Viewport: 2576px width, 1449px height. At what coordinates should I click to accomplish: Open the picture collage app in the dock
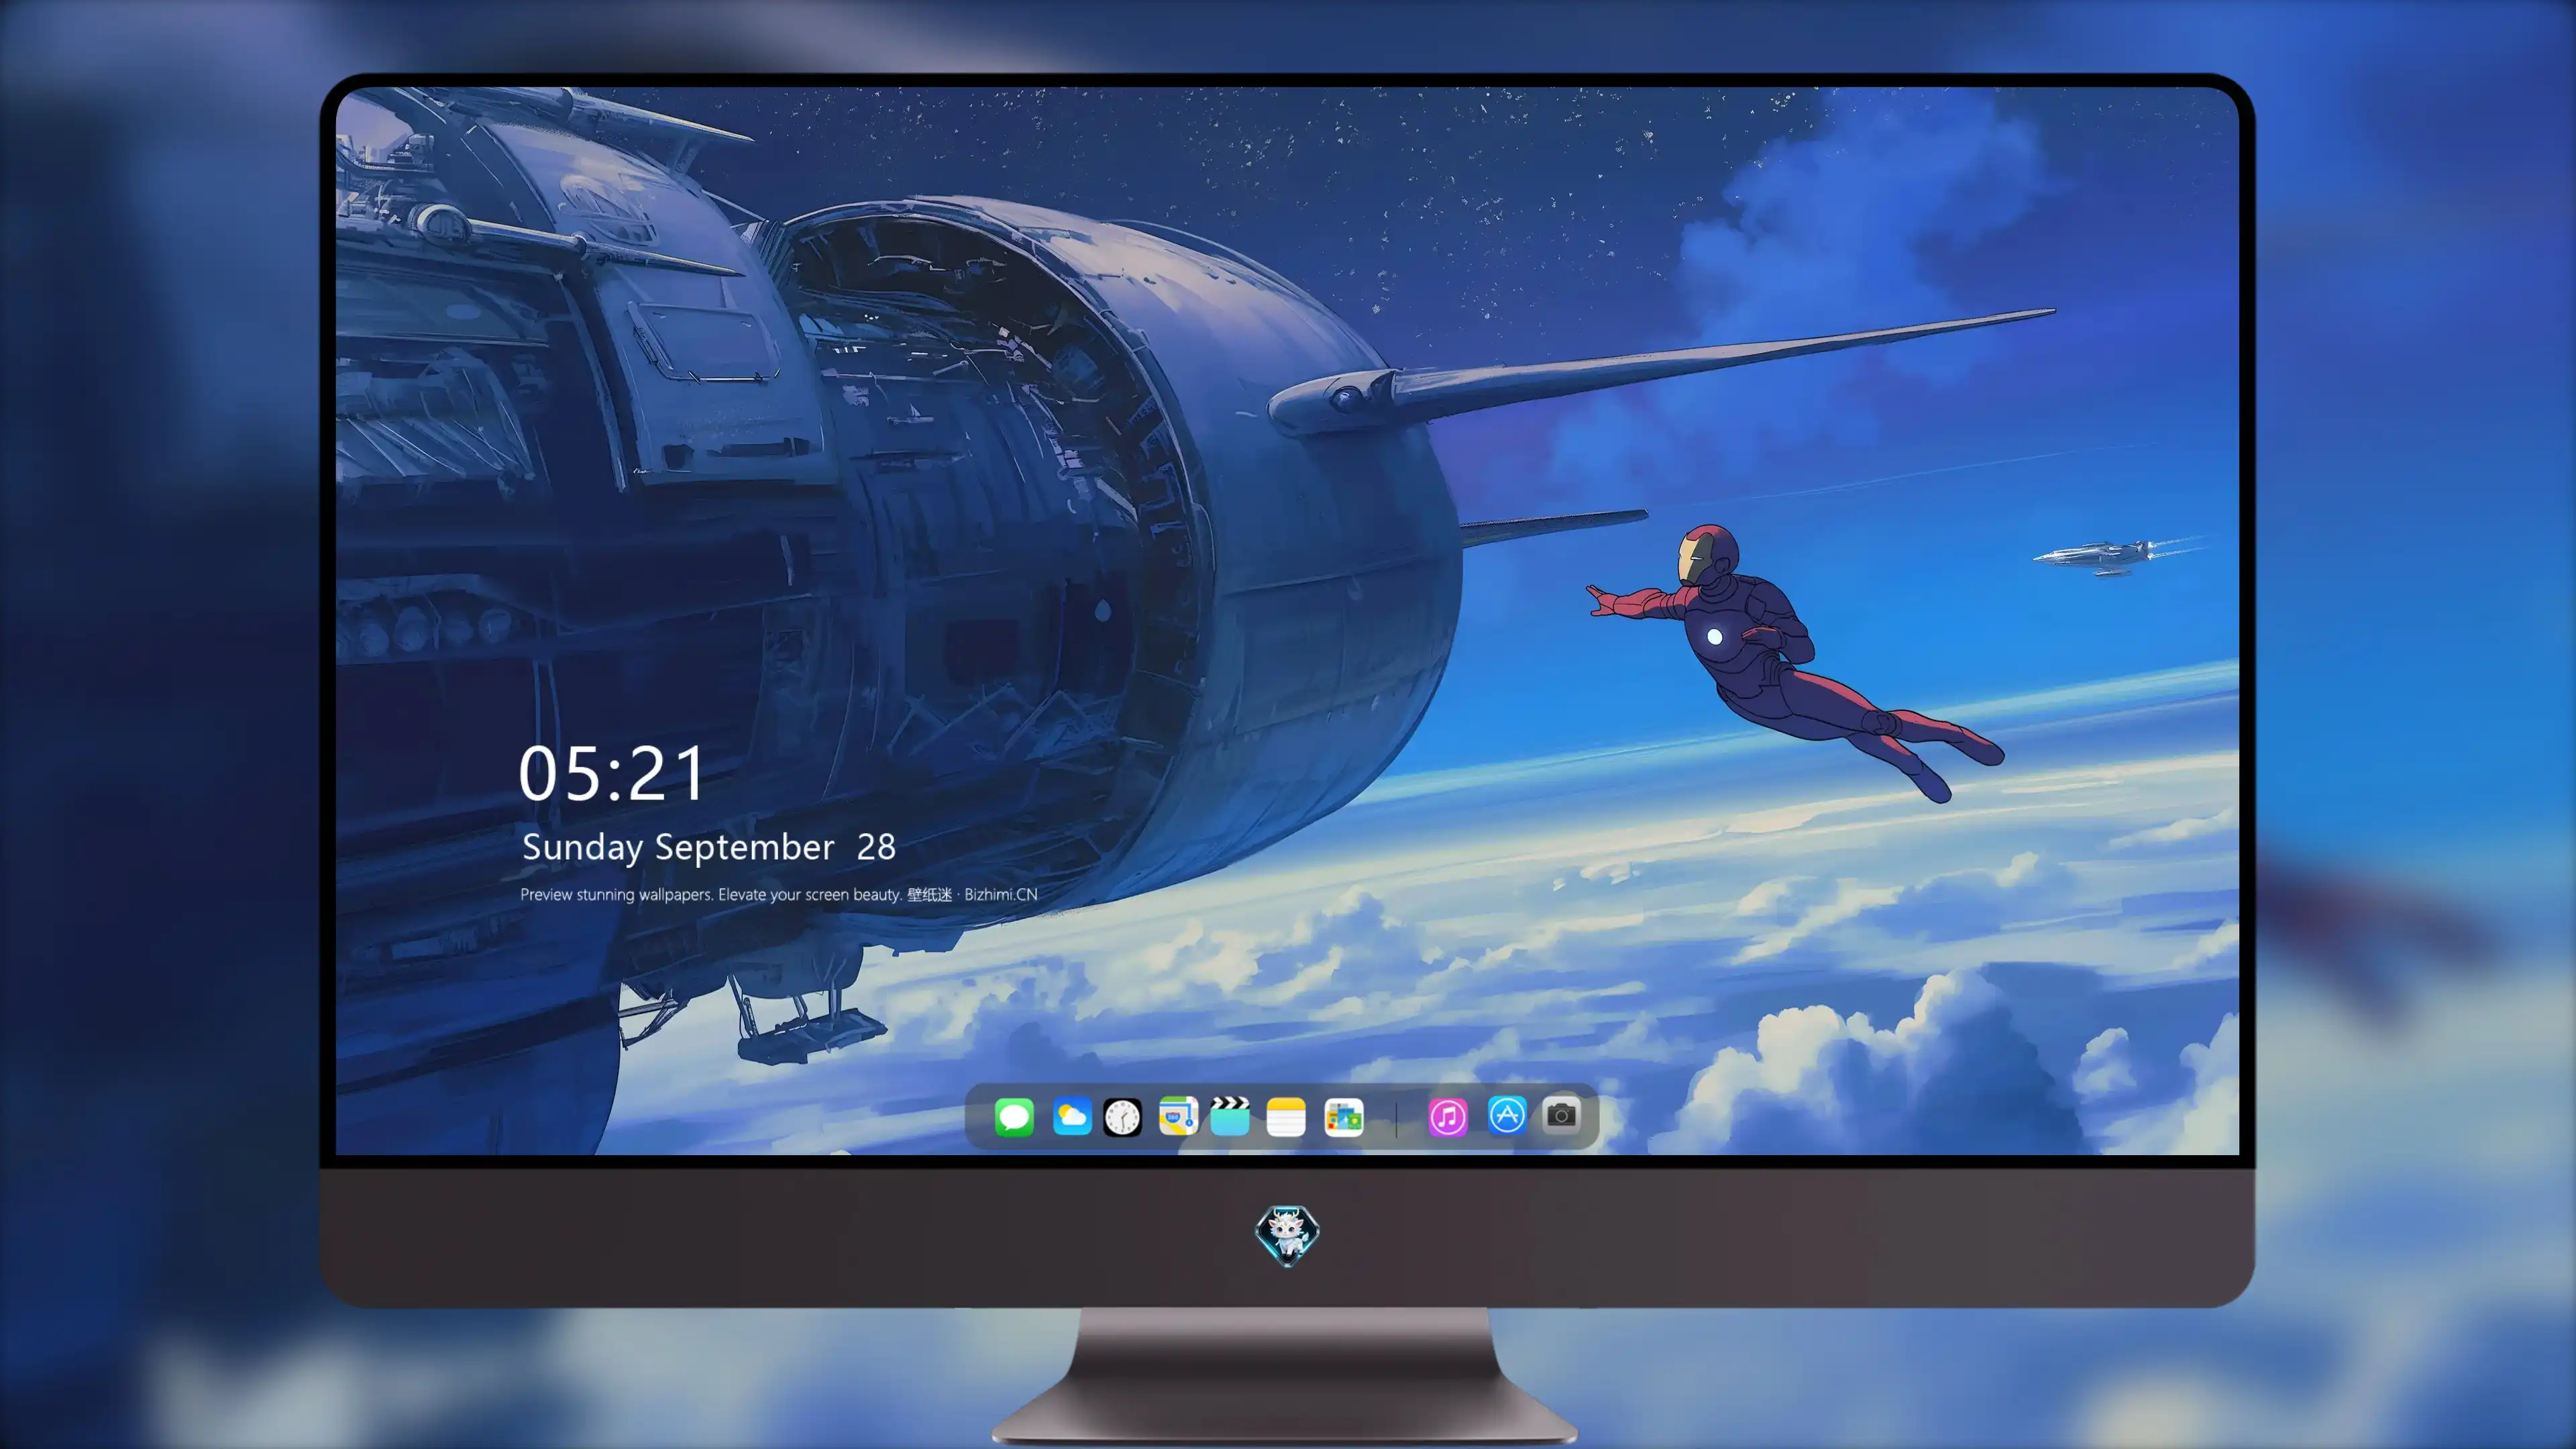tap(1344, 1117)
